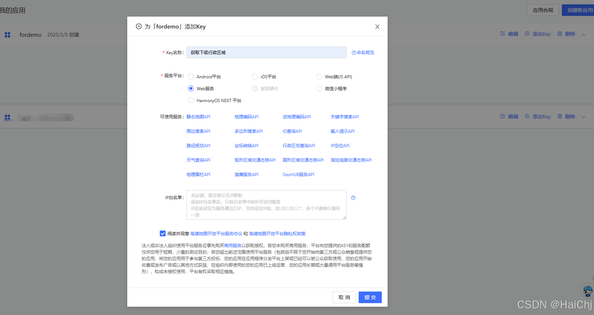Click 添加Key for the second app
The width and height of the screenshot is (594, 315).
click(x=538, y=117)
